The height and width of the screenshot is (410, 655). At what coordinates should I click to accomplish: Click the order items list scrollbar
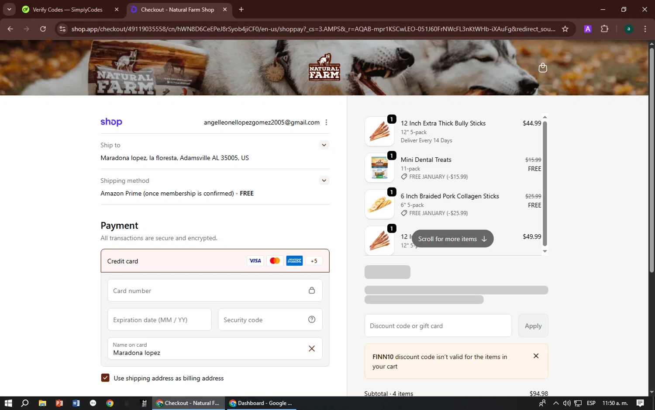pyautogui.click(x=545, y=184)
